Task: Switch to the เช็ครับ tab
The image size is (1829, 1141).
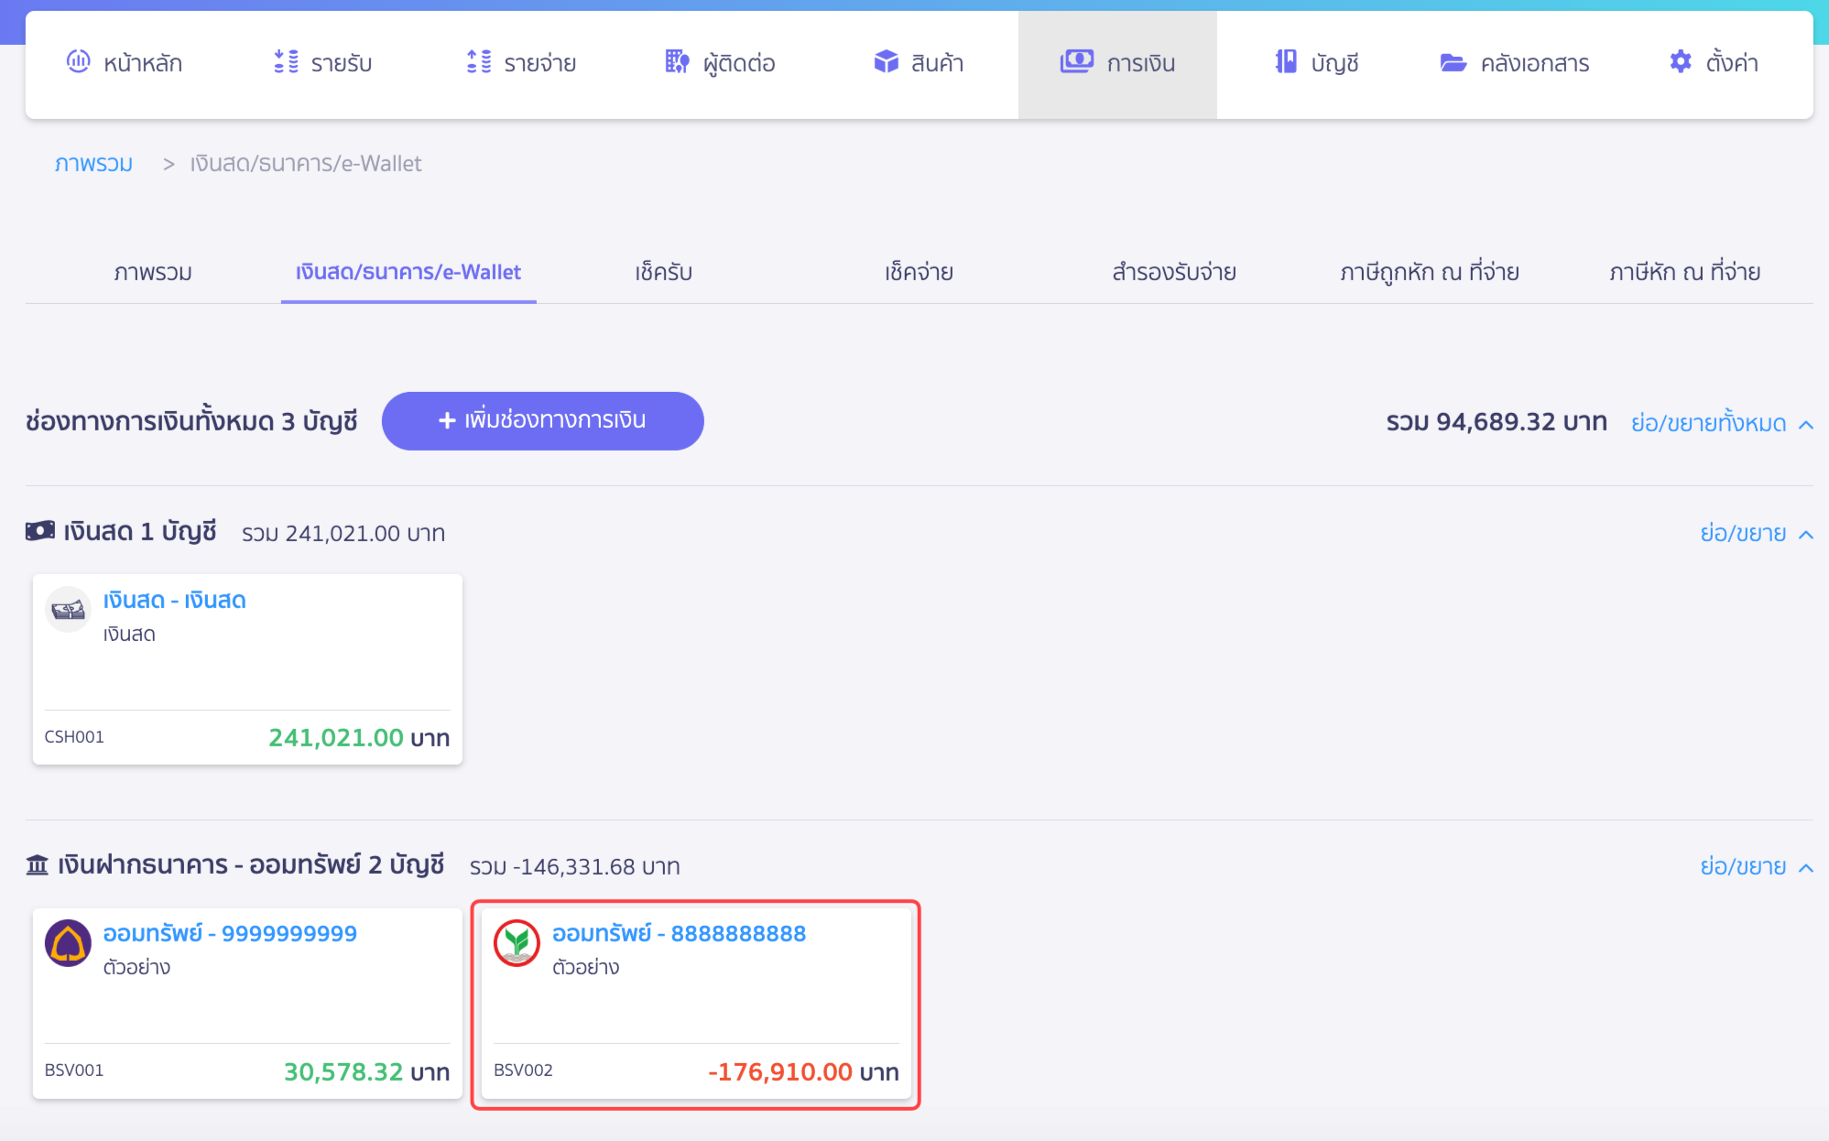Action: [x=664, y=272]
